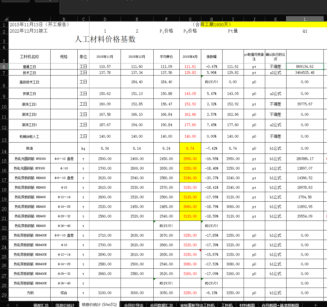Go to previous sheet with left arrow
Image resolution: width=327 pixels, height=307 pixels.
pos(8,305)
